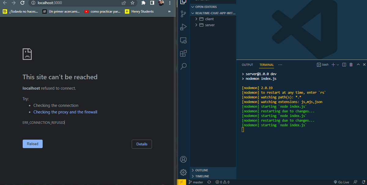Screen dimensions: 367x185
Task: Synchronize changes from the status bar
Action: pos(209,182)
